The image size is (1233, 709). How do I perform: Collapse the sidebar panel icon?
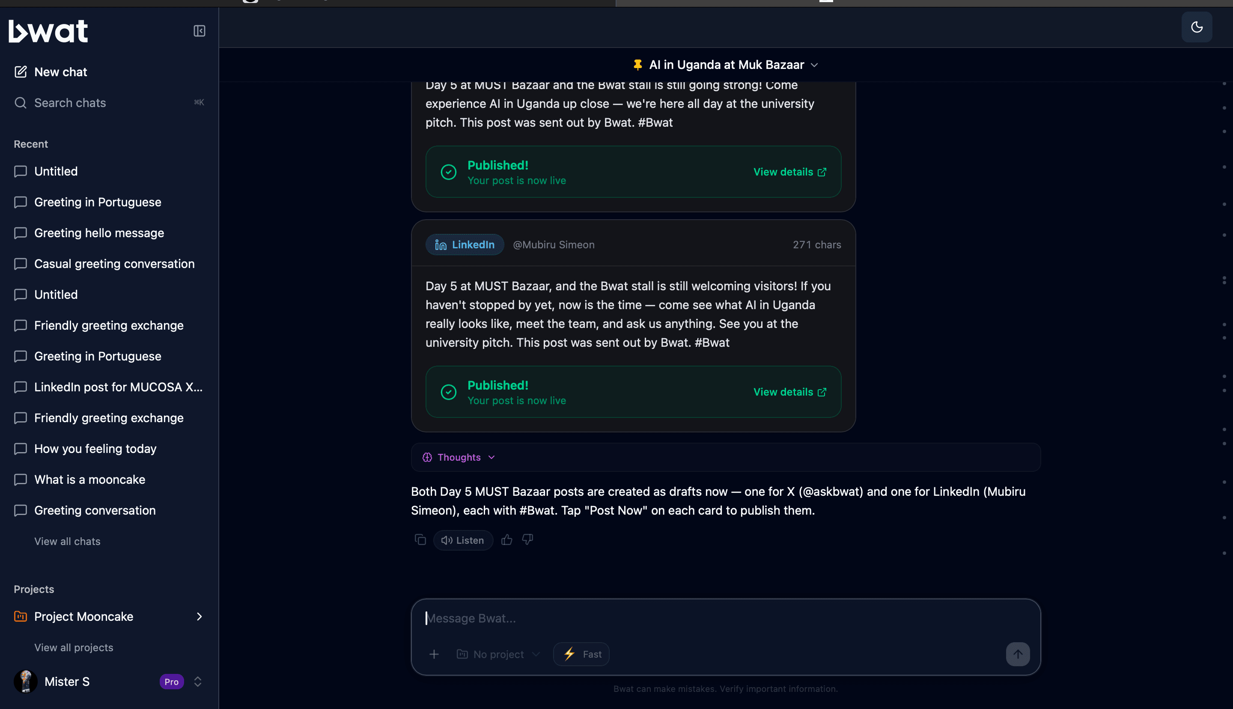coord(199,31)
